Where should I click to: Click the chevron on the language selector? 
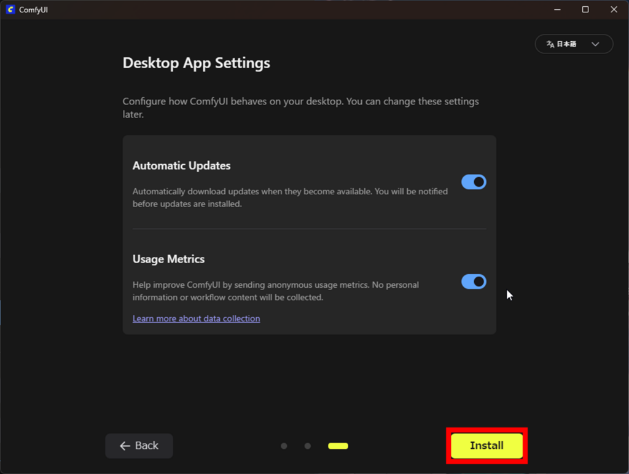tap(594, 44)
